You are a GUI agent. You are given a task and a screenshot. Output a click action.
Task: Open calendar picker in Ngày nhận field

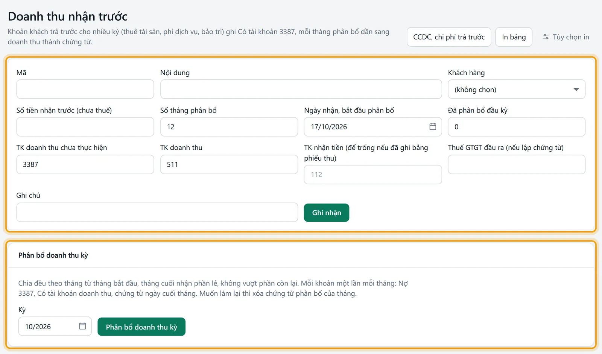(433, 127)
